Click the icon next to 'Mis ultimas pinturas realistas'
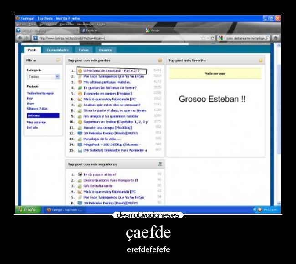This screenshot has height=264, width=296. point(80,82)
